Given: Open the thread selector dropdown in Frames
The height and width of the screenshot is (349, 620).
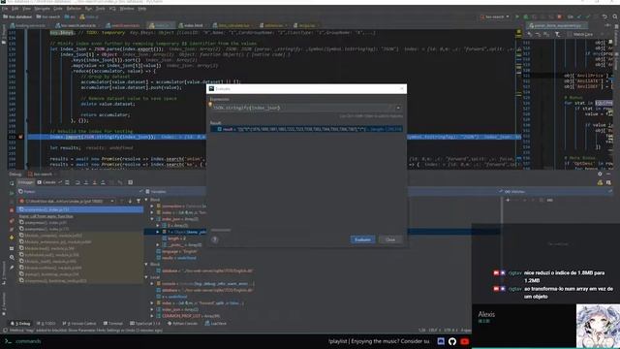Looking at the screenshot, I should click(x=67, y=201).
